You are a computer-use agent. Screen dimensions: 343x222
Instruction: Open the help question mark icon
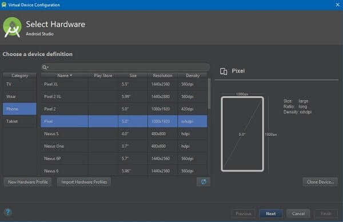point(8,212)
